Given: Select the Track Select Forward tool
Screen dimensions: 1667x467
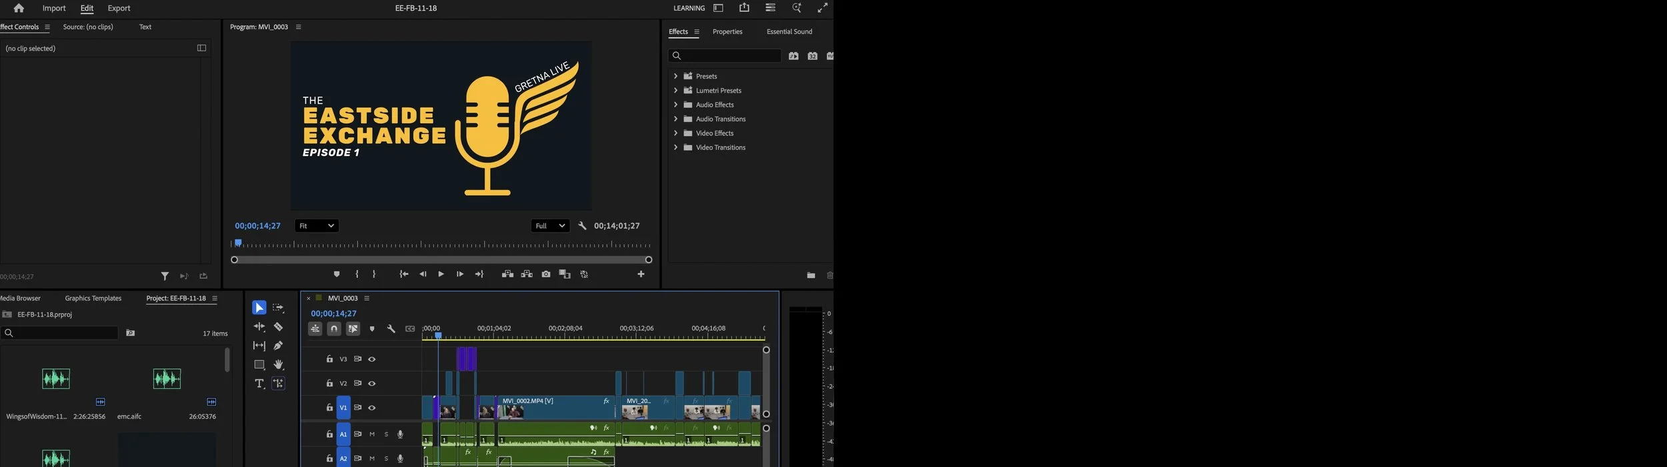Looking at the screenshot, I should coord(278,308).
